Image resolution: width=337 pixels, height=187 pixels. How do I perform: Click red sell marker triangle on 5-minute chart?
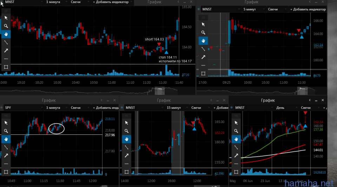pos(299,31)
